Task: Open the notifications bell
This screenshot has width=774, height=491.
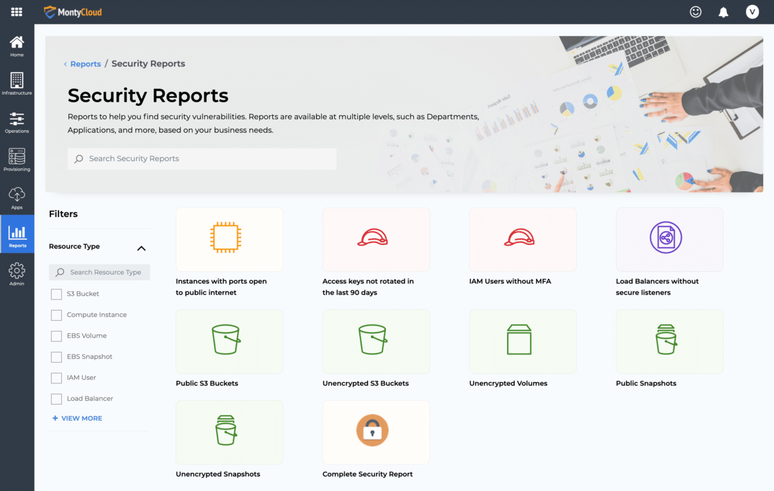Action: pos(724,12)
